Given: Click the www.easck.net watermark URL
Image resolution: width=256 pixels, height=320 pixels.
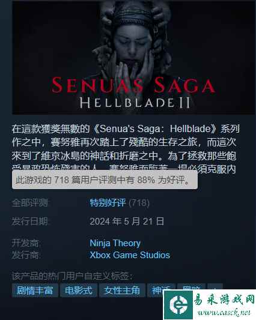Looking at the screenshot, I should (x=224, y=312).
